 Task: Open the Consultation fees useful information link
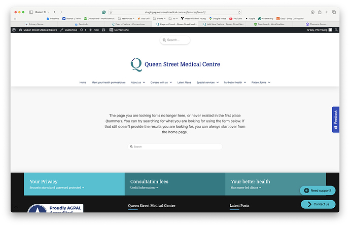pos(144,187)
